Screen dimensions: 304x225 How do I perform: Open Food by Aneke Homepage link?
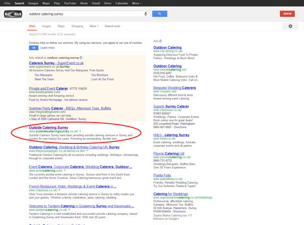point(45,100)
